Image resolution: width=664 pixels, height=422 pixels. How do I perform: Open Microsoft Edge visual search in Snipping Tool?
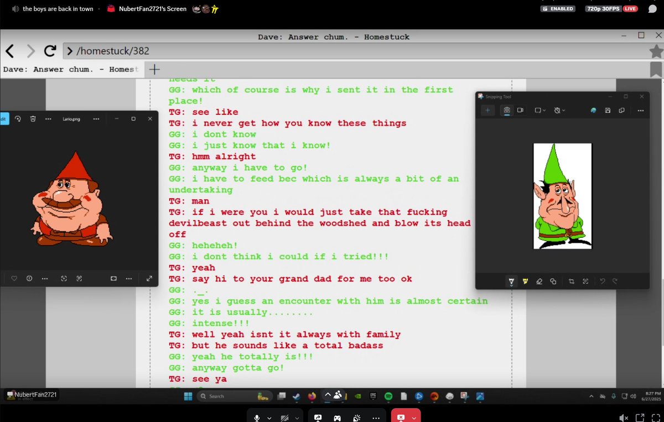pos(594,110)
